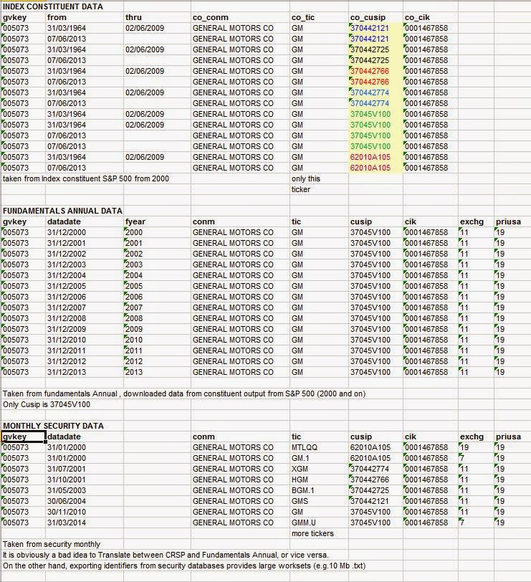
Task: Select datadate cell 31/12/2007
Action: (x=85, y=307)
